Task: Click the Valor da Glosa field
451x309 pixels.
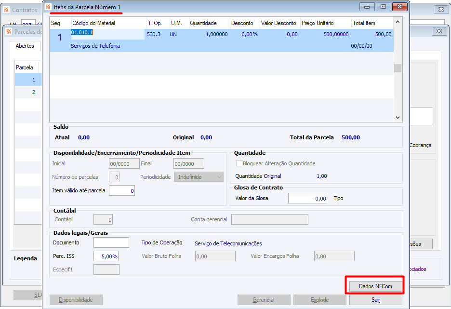Action: (x=307, y=198)
